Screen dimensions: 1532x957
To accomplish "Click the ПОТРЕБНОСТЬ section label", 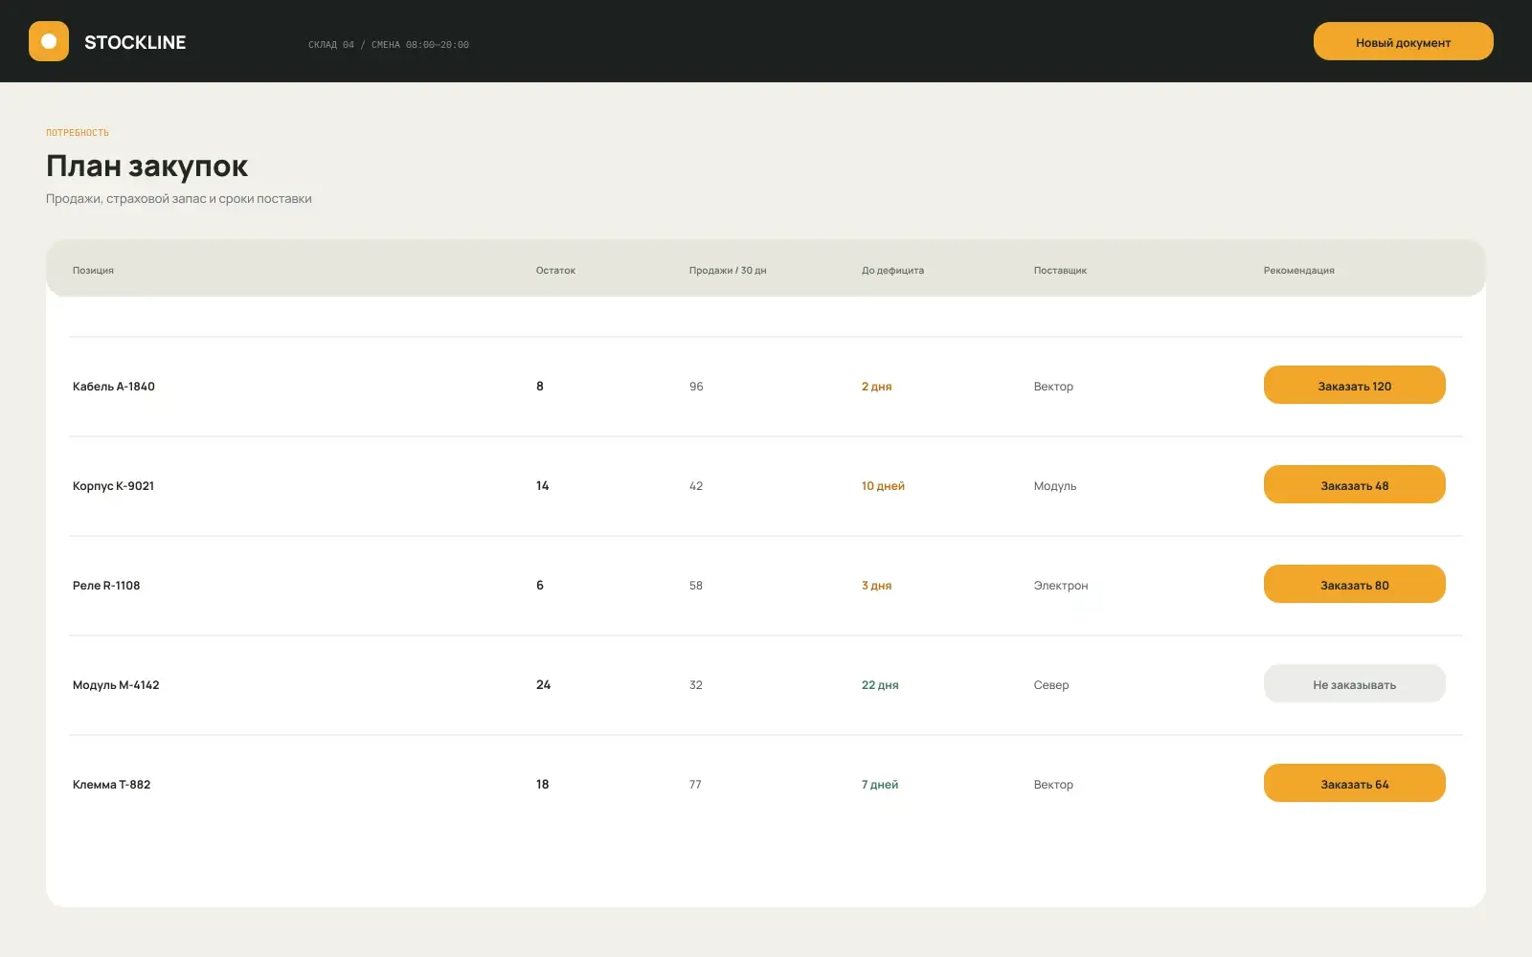I will tap(78, 133).
